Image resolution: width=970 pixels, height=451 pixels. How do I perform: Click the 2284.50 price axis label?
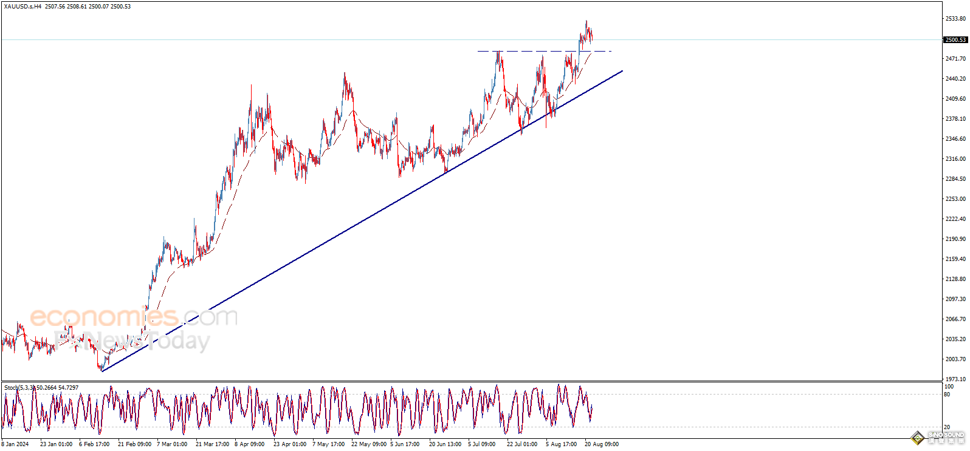pyautogui.click(x=955, y=179)
